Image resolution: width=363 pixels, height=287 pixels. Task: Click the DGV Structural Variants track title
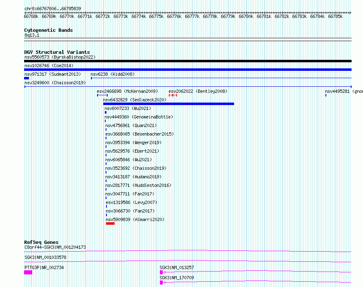pos(57,52)
